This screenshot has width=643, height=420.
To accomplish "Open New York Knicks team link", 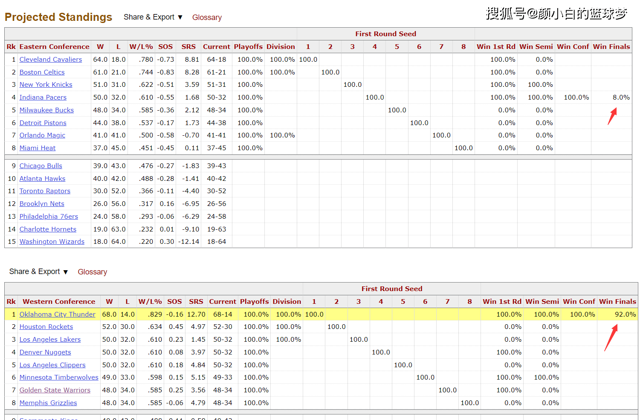I will tap(46, 85).
